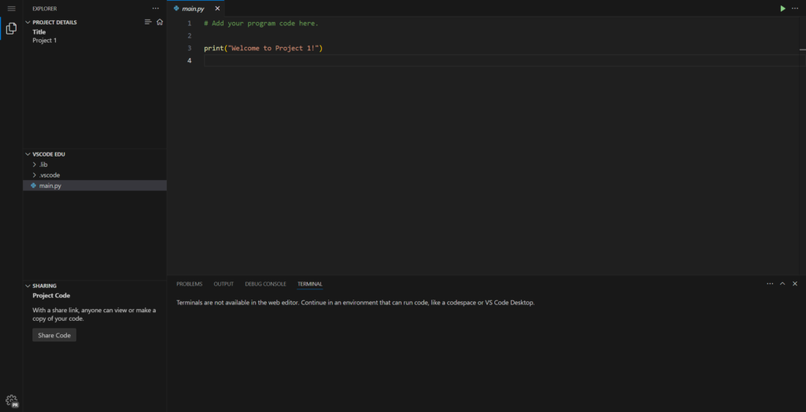Click the home icon in Project Details
Screen dimensions: 806x412
160,22
